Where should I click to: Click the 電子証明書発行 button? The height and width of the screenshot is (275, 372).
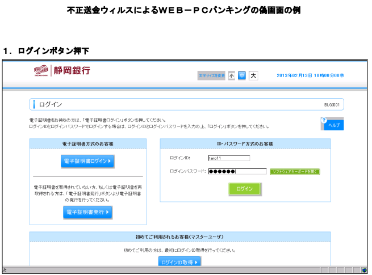point(87,212)
